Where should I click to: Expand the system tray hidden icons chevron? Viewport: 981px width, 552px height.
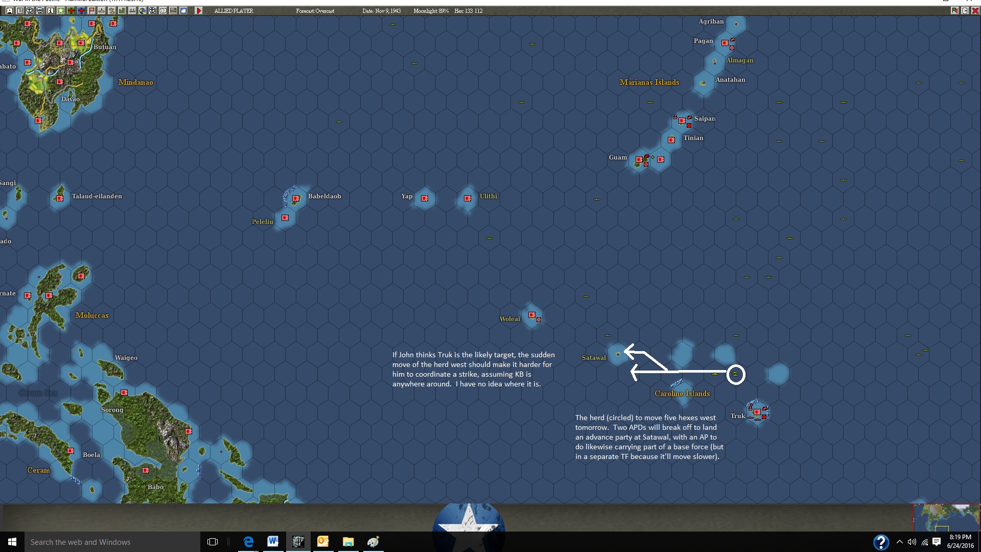(900, 542)
